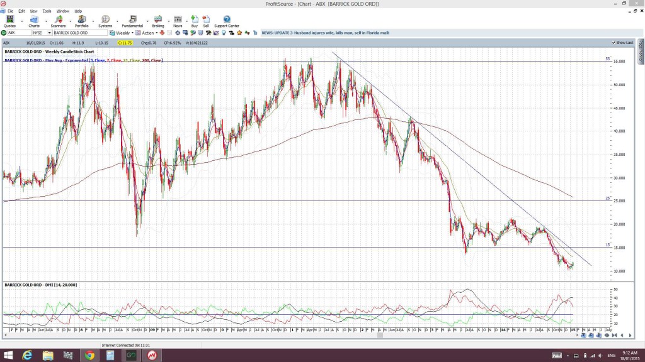Click the highlighted close price C:11.75
Viewport: 645px width, 362px height.
click(125, 43)
